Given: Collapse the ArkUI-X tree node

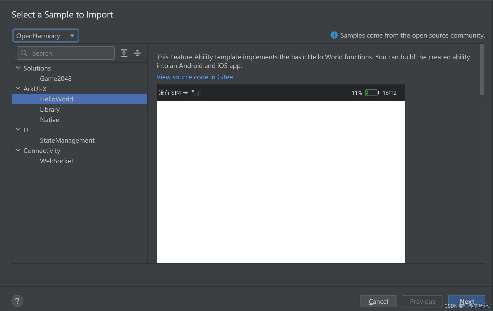Looking at the screenshot, I should [x=18, y=89].
